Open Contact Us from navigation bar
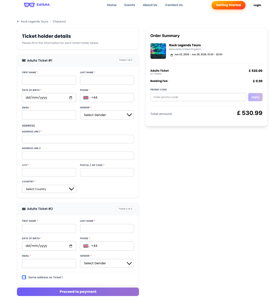 pyautogui.click(x=174, y=5)
